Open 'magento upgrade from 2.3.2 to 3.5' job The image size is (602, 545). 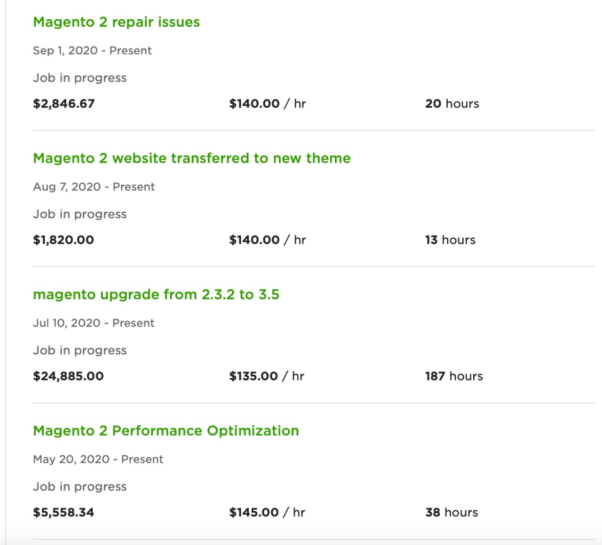pyautogui.click(x=156, y=295)
